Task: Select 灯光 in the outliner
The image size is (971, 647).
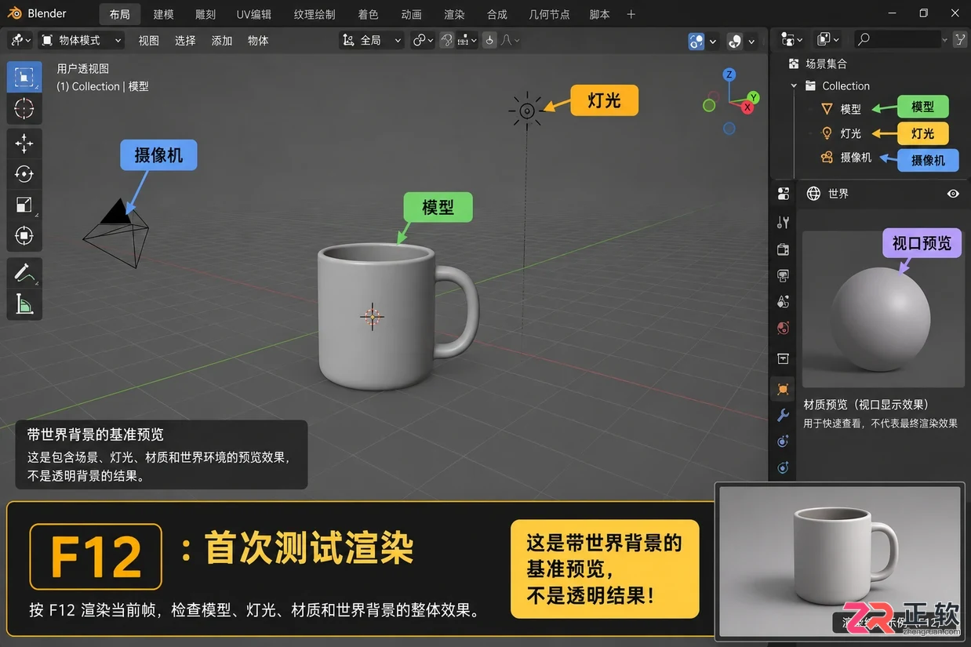Action: coord(851,134)
